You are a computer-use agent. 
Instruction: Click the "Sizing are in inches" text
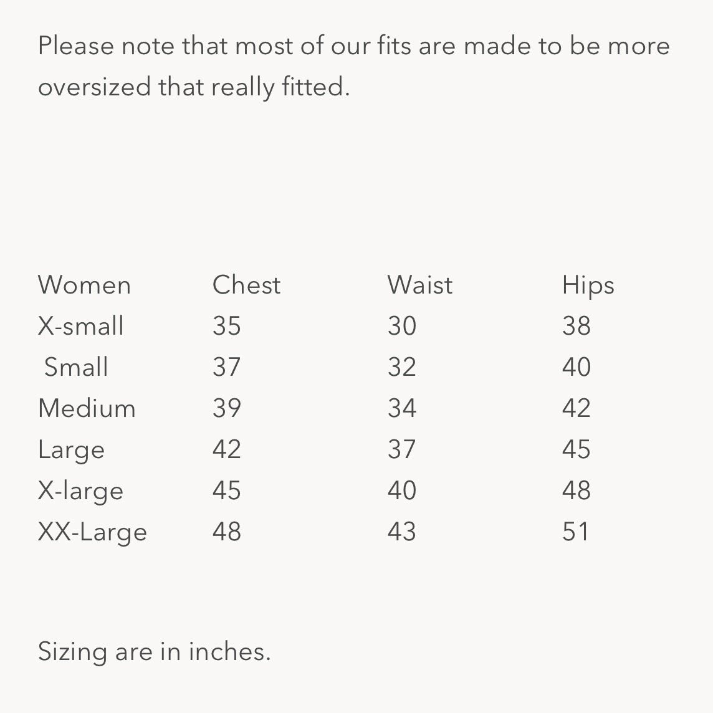tap(154, 652)
